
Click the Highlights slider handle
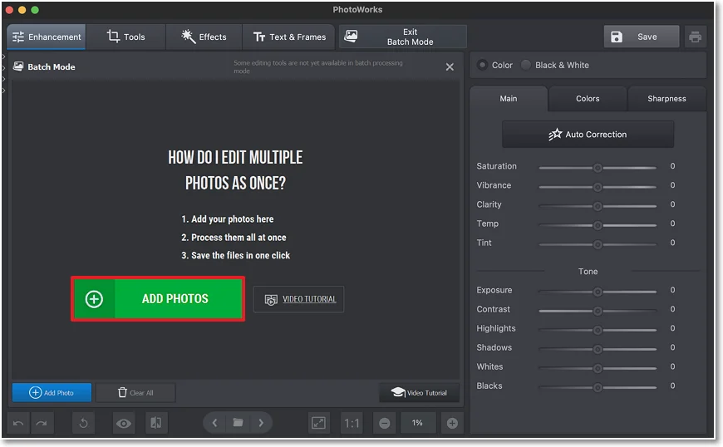(598, 330)
